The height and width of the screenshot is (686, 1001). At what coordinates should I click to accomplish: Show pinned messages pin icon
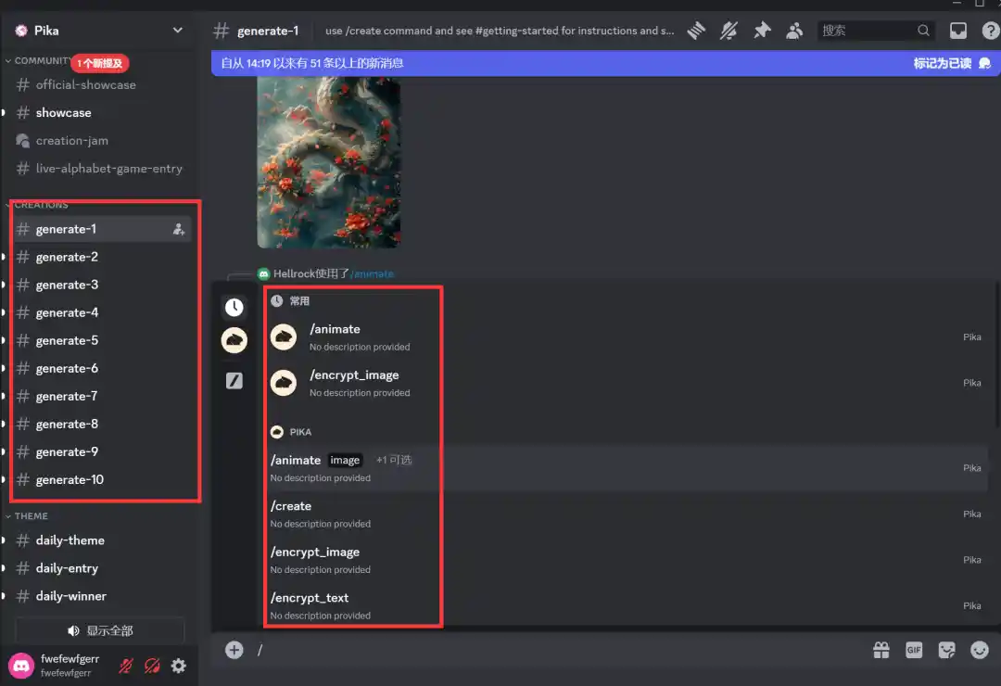(762, 31)
